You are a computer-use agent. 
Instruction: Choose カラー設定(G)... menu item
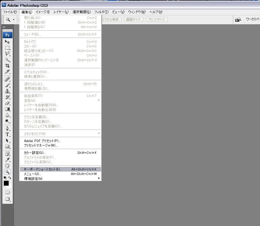click(x=60, y=153)
